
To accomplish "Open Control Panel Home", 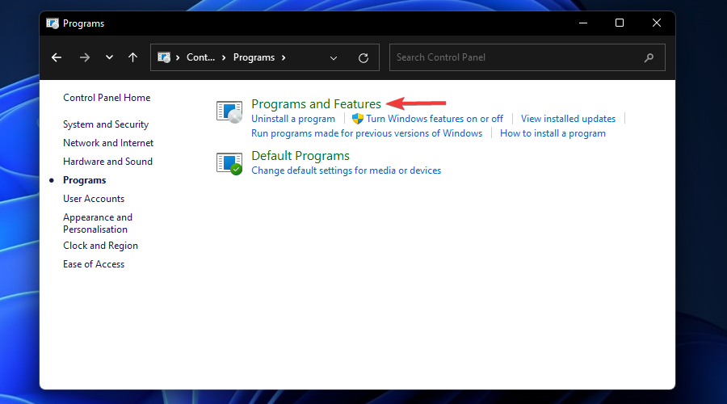I will (x=107, y=98).
